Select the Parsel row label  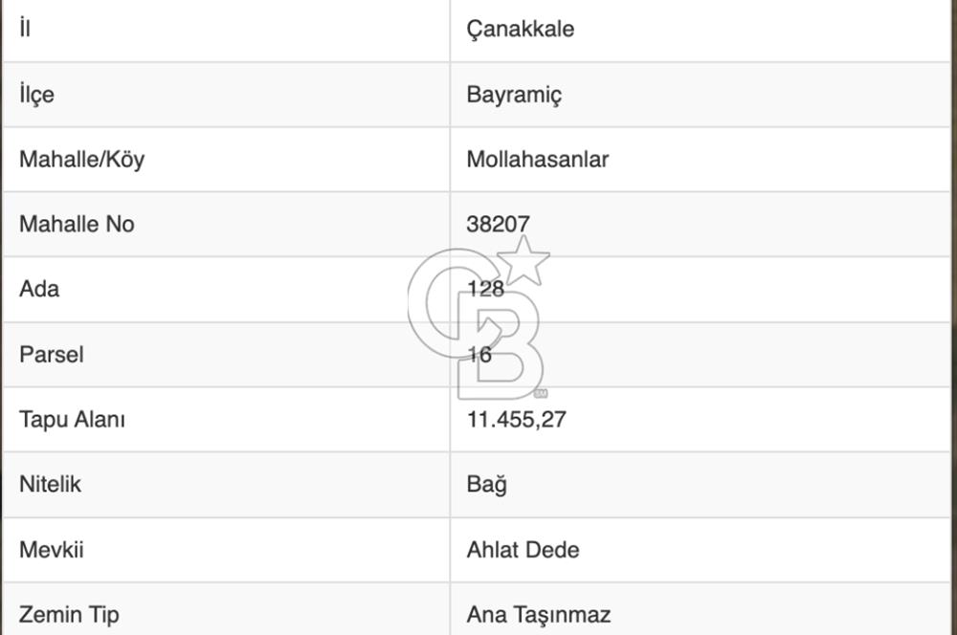pos(52,355)
